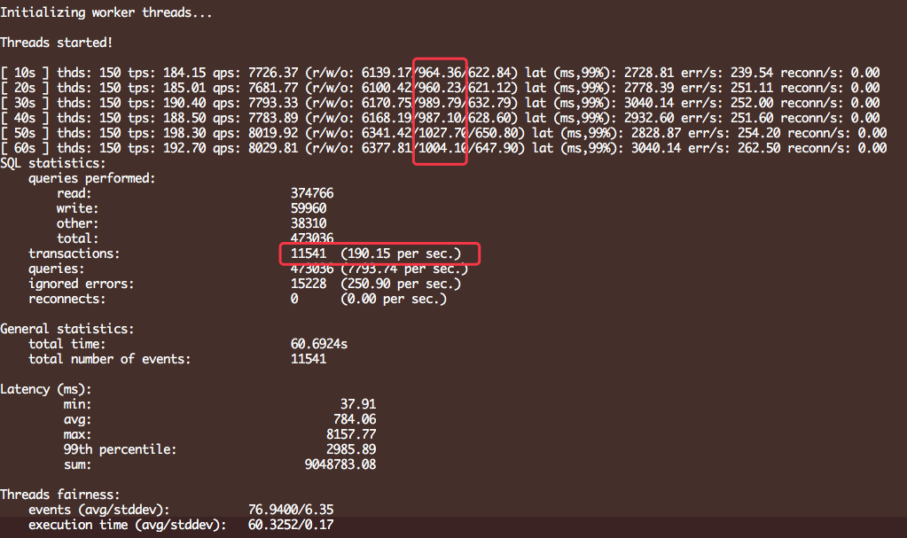Click the read queries count 374766
The image size is (907, 538).
click(312, 193)
